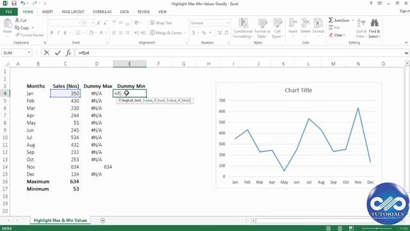Open Conditional Formatting

pyautogui.click(x=243, y=28)
